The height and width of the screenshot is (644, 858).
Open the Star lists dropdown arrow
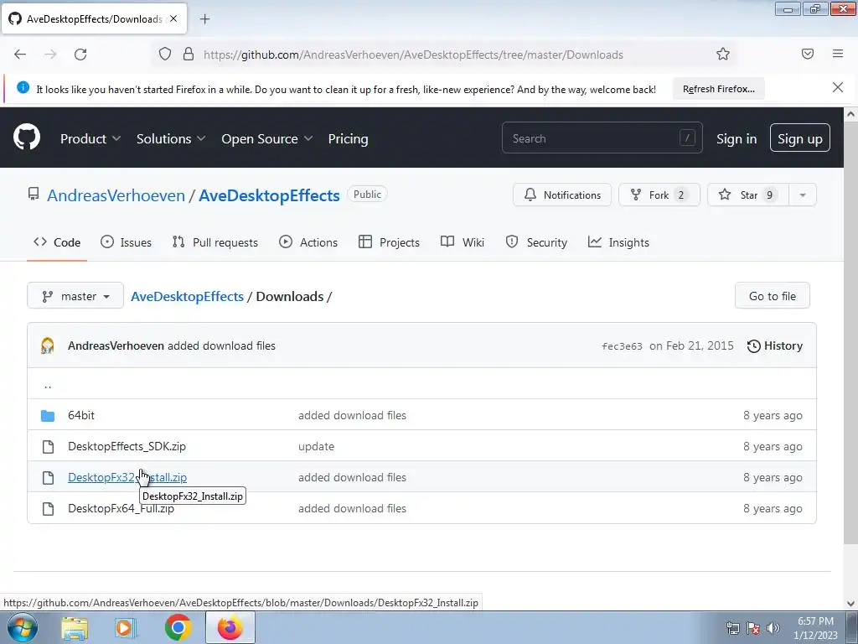[x=802, y=195]
